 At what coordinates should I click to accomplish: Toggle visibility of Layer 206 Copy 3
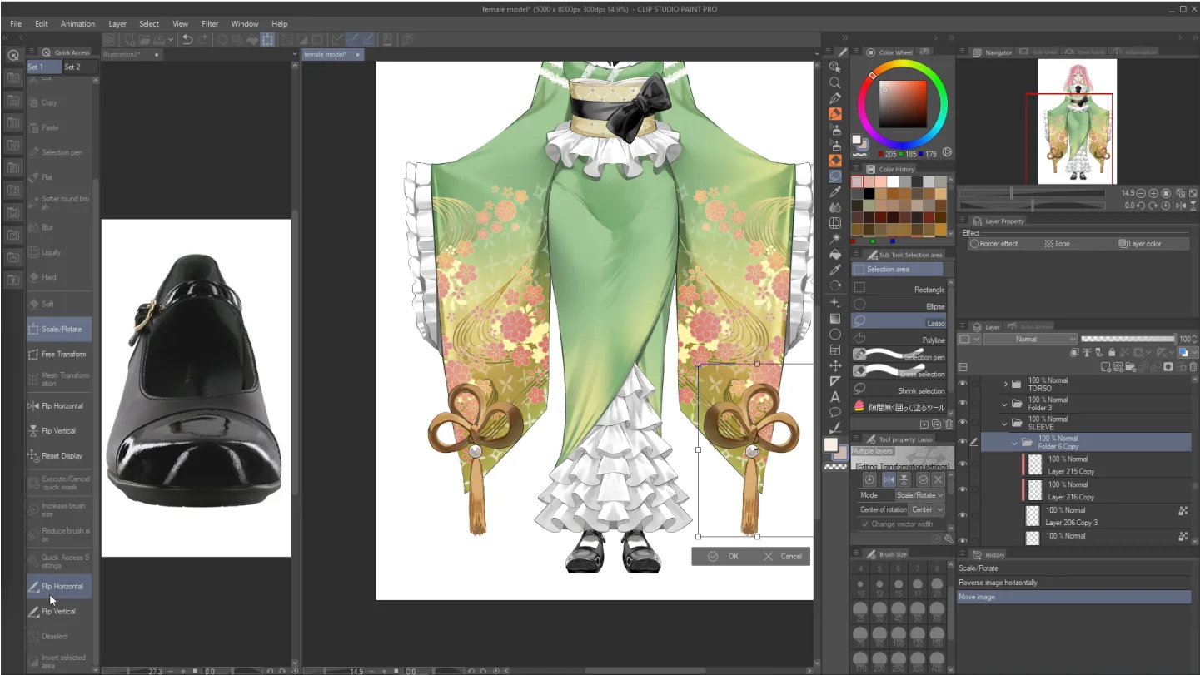[x=963, y=515]
